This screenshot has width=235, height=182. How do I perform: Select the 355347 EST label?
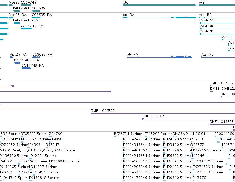click(x=52, y=145)
